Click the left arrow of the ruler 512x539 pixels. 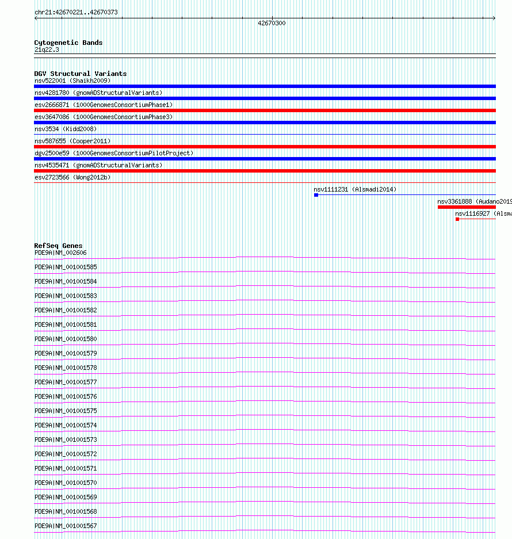36,18
